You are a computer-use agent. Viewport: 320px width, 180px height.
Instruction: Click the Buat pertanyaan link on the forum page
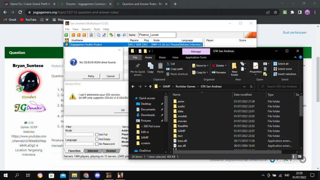pos(295,32)
